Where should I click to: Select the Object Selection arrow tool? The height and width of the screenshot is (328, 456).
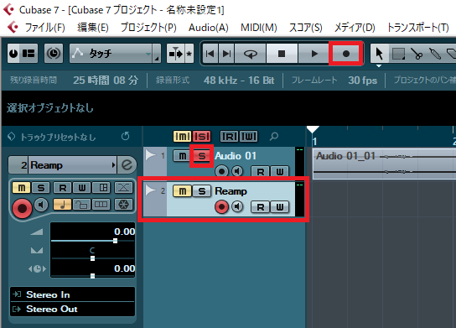(379, 54)
